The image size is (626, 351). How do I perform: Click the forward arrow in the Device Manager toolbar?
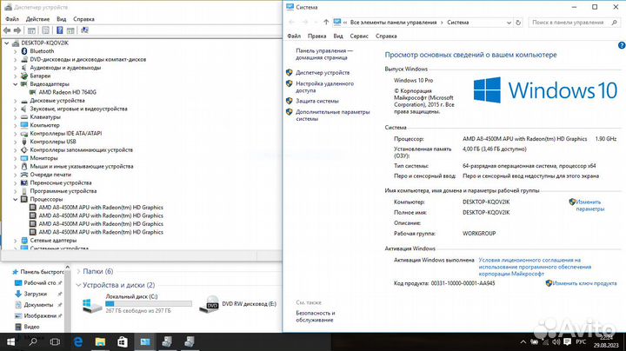click(x=17, y=30)
